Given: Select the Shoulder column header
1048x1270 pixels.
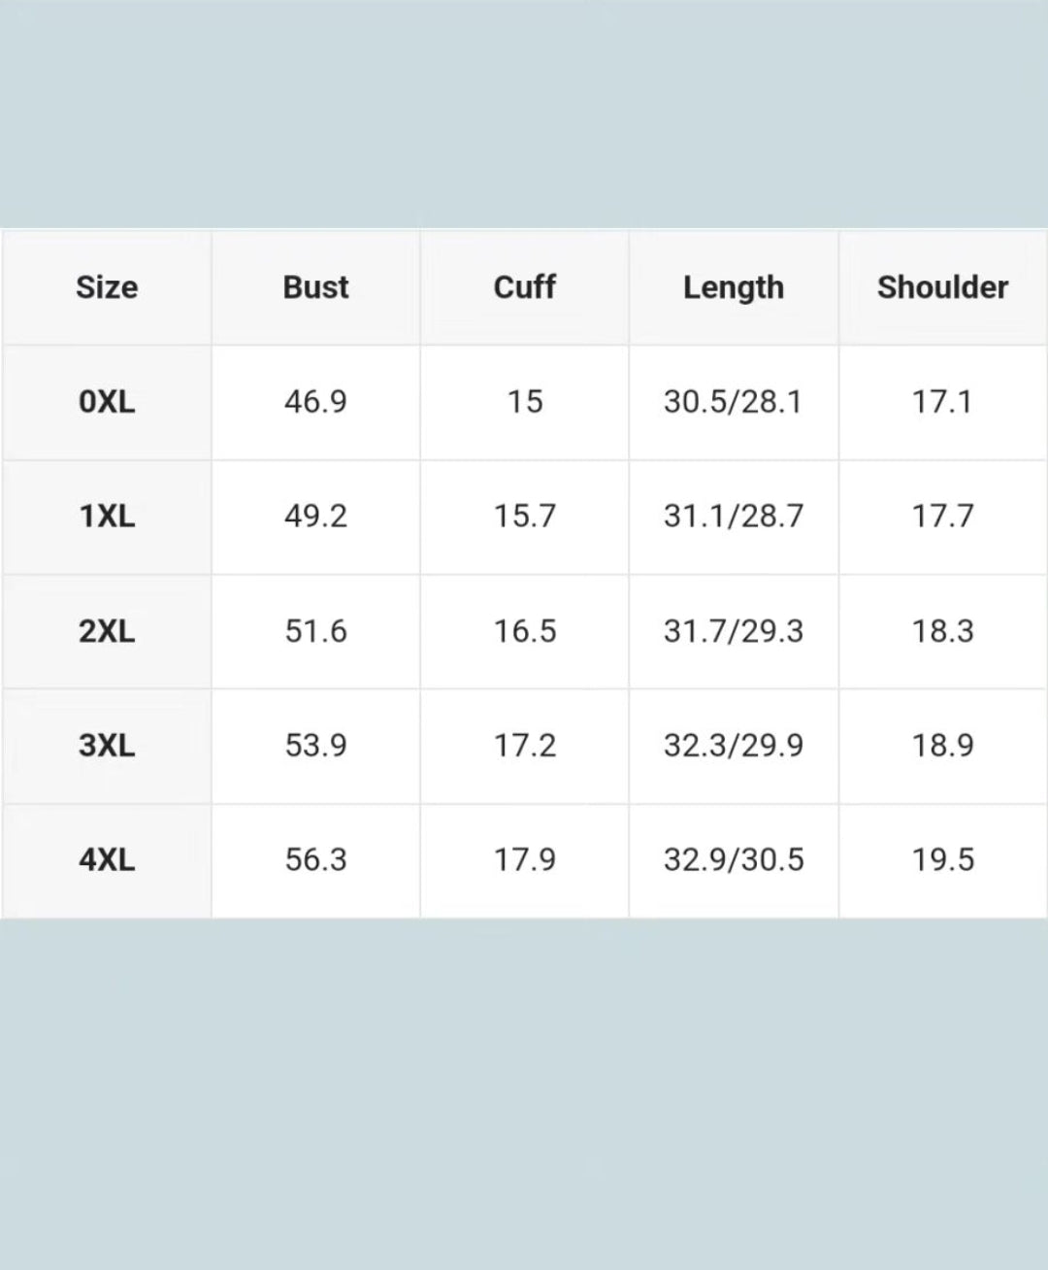Looking at the screenshot, I should (x=942, y=287).
